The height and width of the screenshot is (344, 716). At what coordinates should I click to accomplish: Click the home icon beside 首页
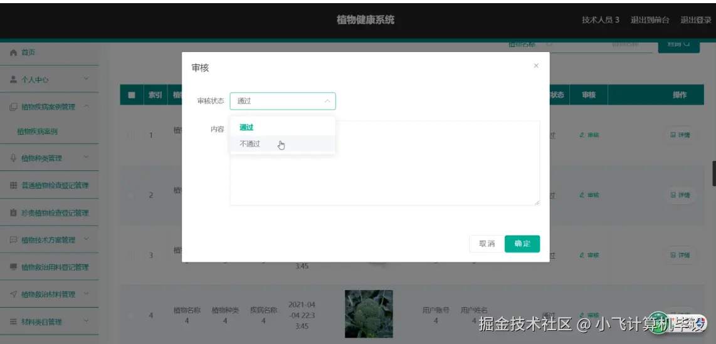(13, 53)
